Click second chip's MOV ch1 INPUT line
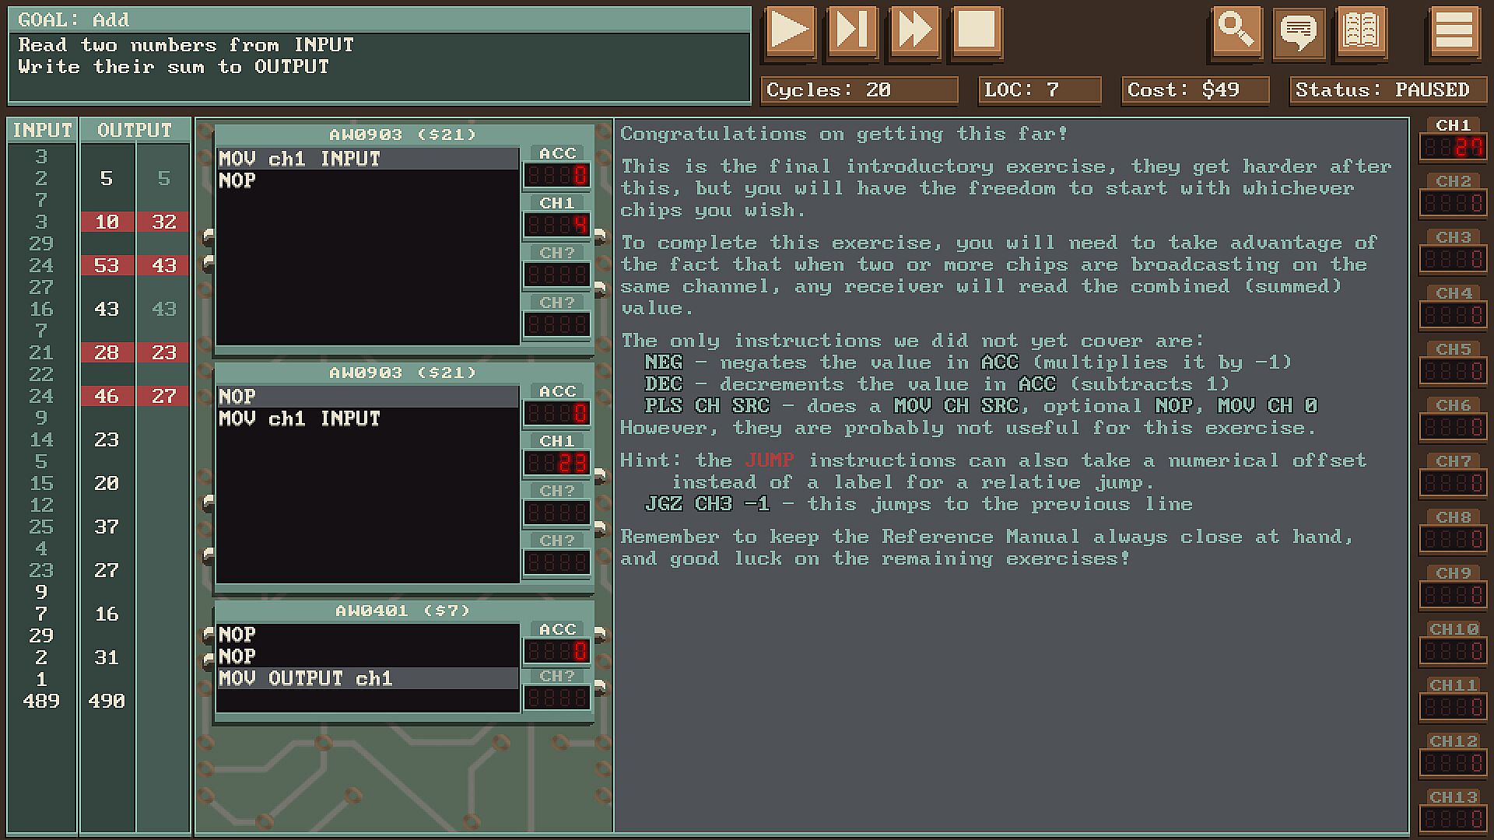1494x840 pixels. click(300, 418)
